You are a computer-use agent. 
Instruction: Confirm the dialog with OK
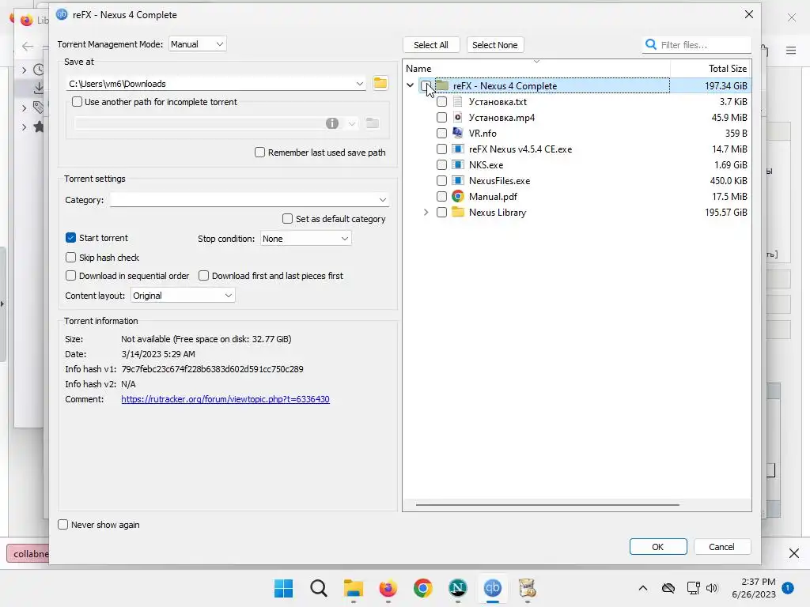click(657, 547)
